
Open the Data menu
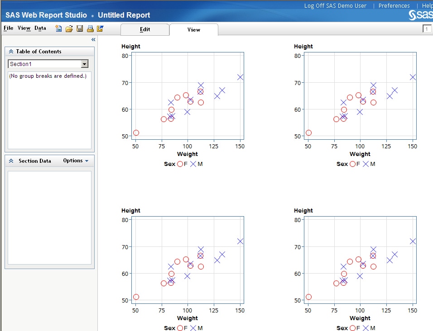pyautogui.click(x=40, y=28)
